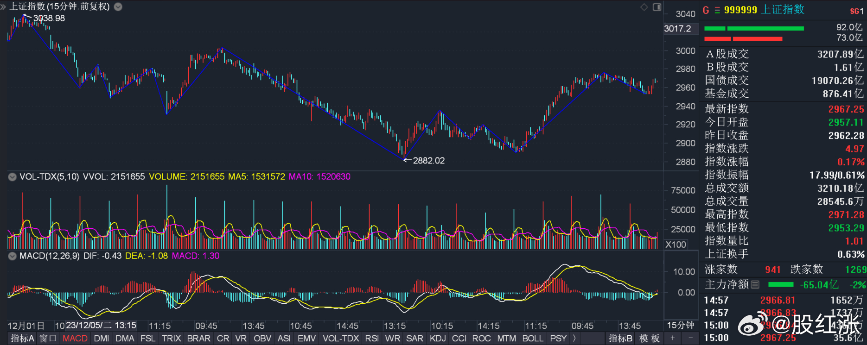Screen dimensions: 867x345
Task: Click the SG1 indicator in the quote header
Action: point(856,11)
